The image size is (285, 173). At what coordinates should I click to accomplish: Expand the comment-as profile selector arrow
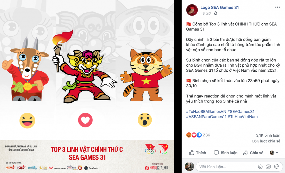[277, 153]
